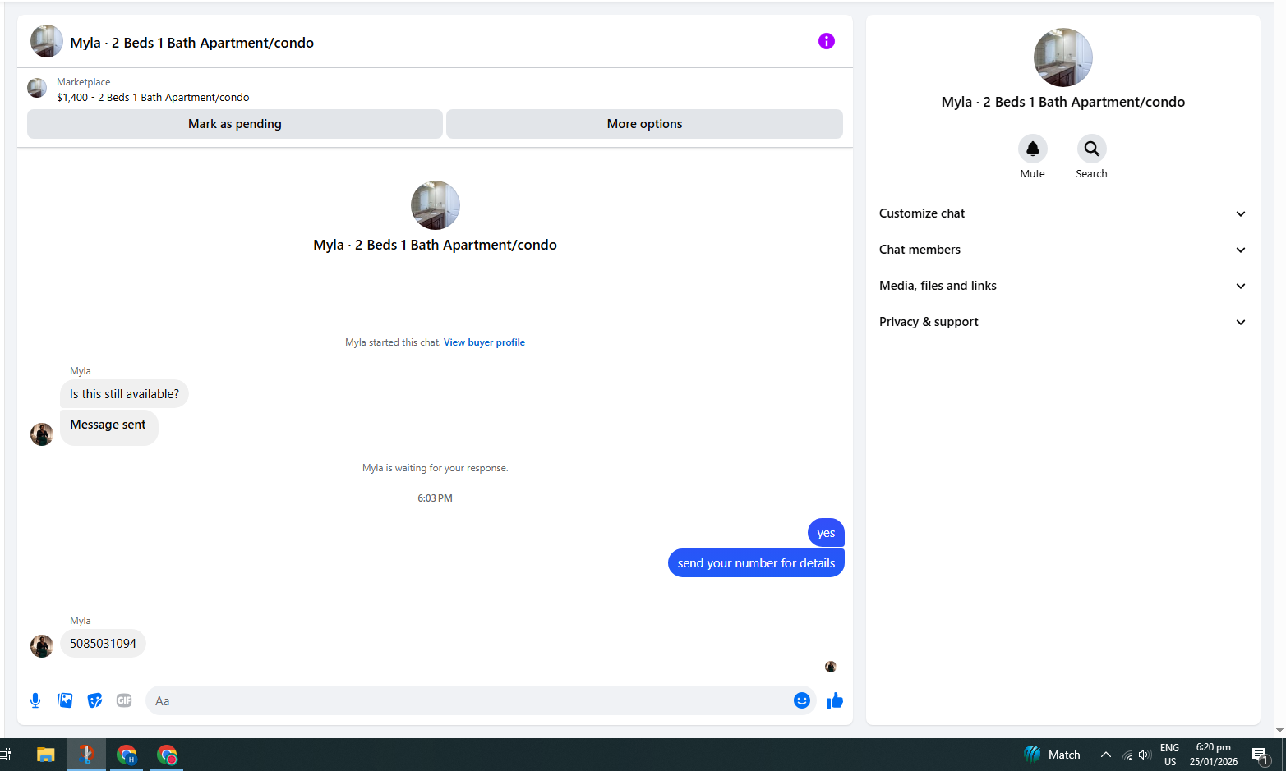Open volume control in system tray

(x=1145, y=755)
